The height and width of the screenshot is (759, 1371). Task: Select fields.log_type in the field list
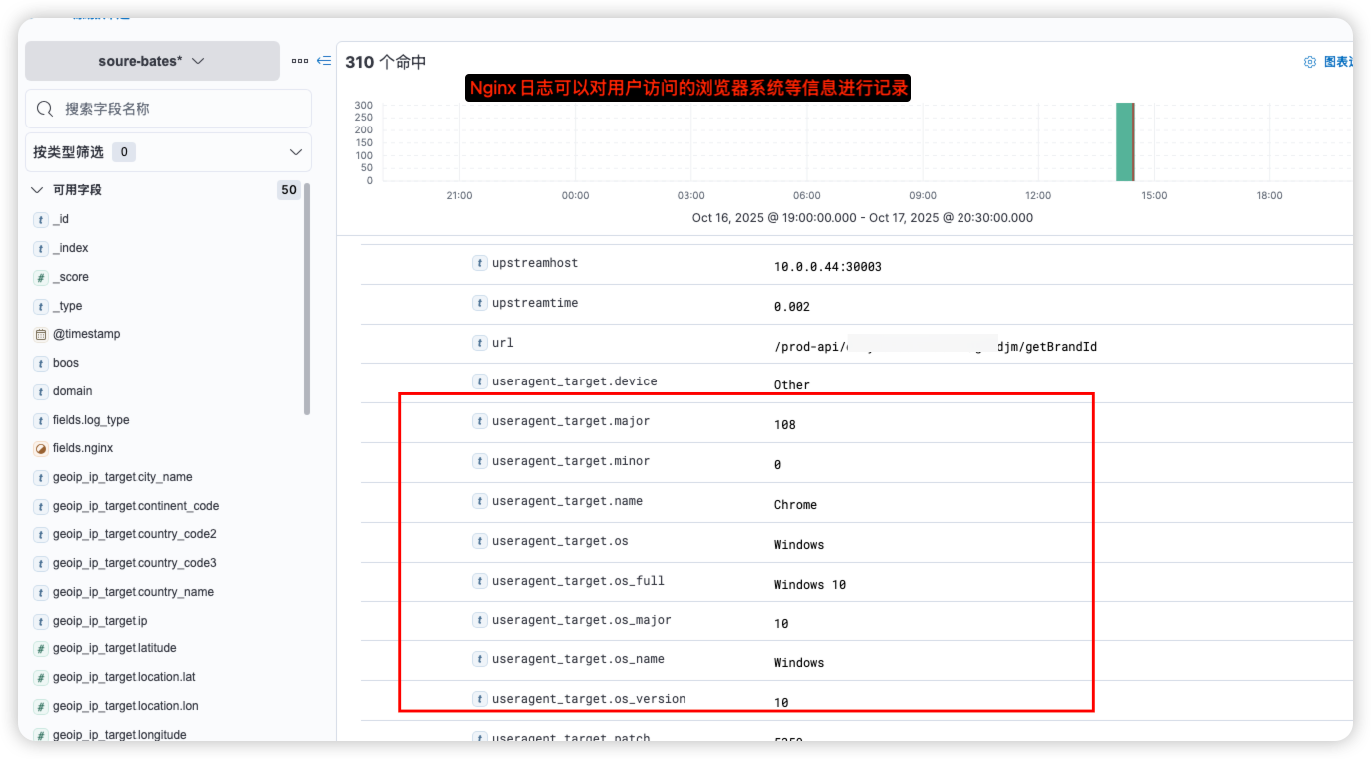pyautogui.click(x=91, y=420)
